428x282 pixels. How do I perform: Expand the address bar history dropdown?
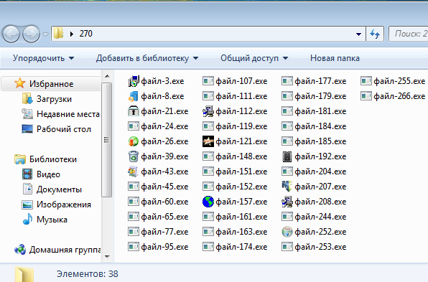pyautogui.click(x=358, y=34)
